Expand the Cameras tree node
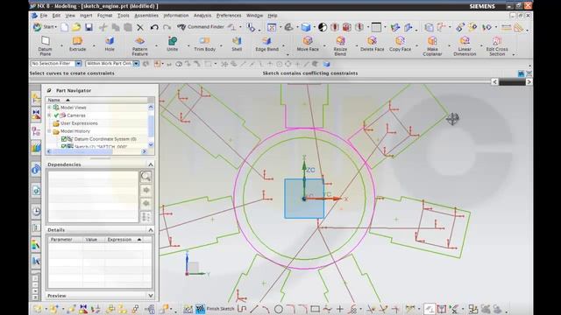Image resolution: width=561 pixels, height=315 pixels. click(x=49, y=115)
